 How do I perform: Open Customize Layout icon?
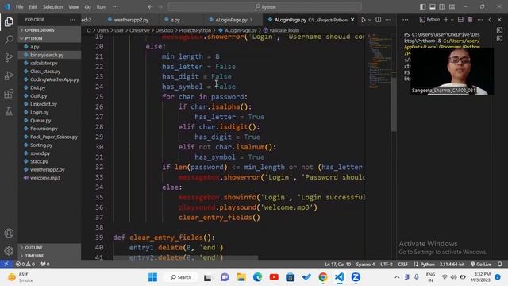pyautogui.click(x=452, y=6)
